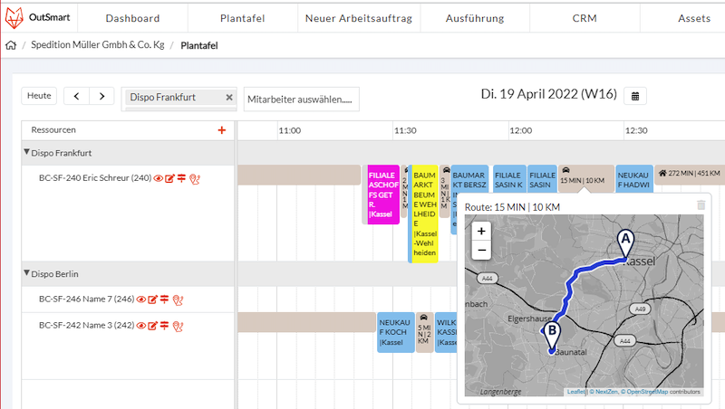This screenshot has height=409, width=725.
Task: Open Spedition Müller Gmbh & Co. Kg breadcrumb
Action: (x=98, y=44)
